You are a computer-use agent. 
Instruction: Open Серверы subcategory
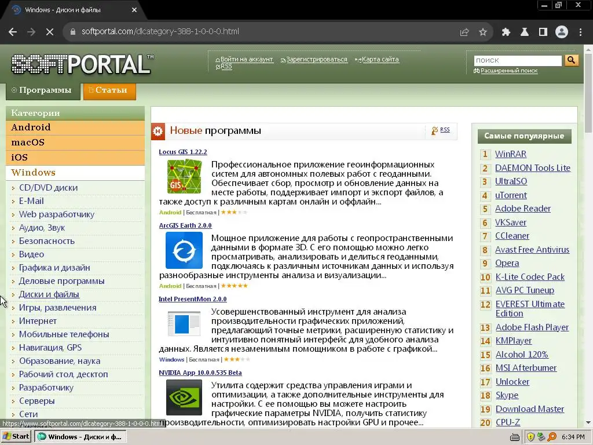tap(37, 401)
